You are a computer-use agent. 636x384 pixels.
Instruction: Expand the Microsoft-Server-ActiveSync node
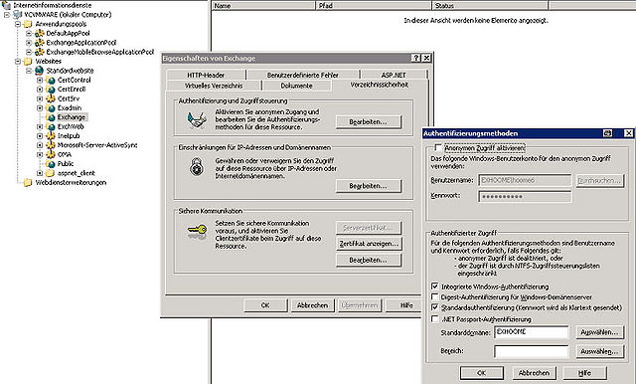40,145
